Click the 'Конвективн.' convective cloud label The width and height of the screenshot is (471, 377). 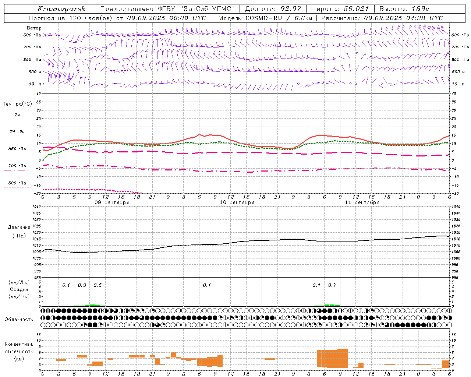tap(19, 344)
